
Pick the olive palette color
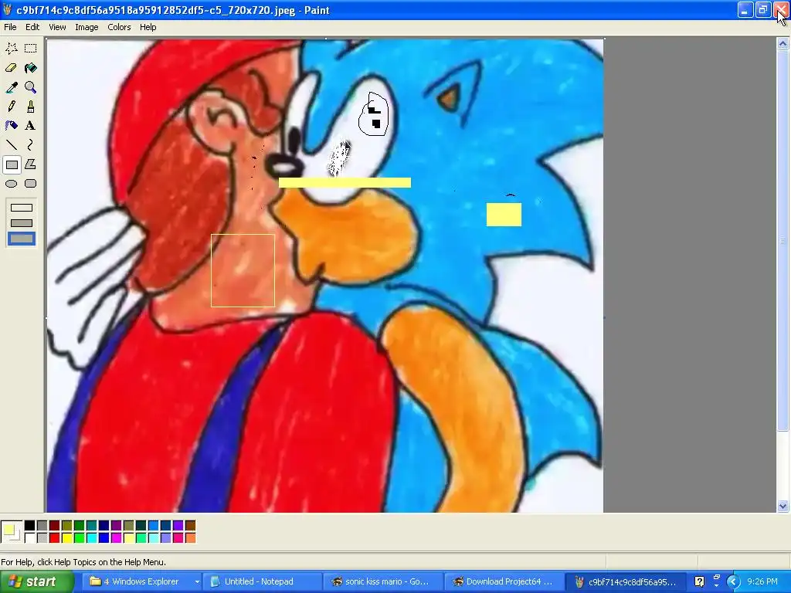tap(66, 525)
